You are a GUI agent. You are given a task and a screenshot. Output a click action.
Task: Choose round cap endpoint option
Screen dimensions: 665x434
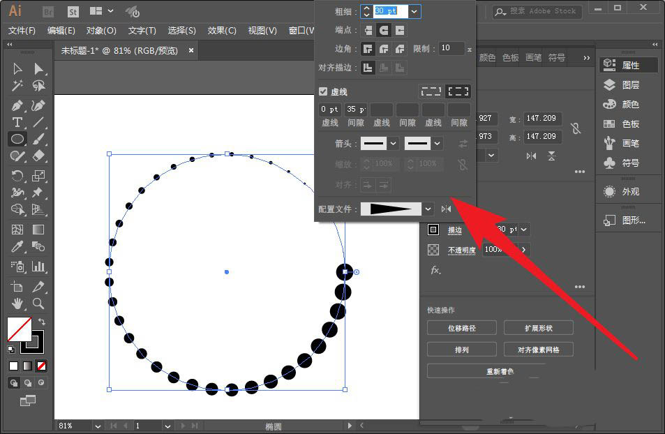pyautogui.click(x=384, y=30)
